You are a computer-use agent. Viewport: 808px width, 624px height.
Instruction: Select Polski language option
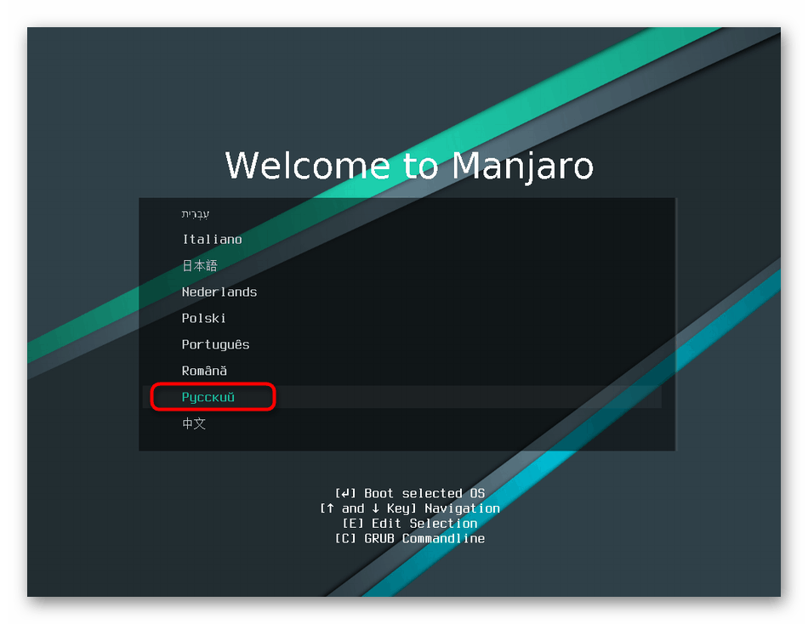(x=203, y=319)
